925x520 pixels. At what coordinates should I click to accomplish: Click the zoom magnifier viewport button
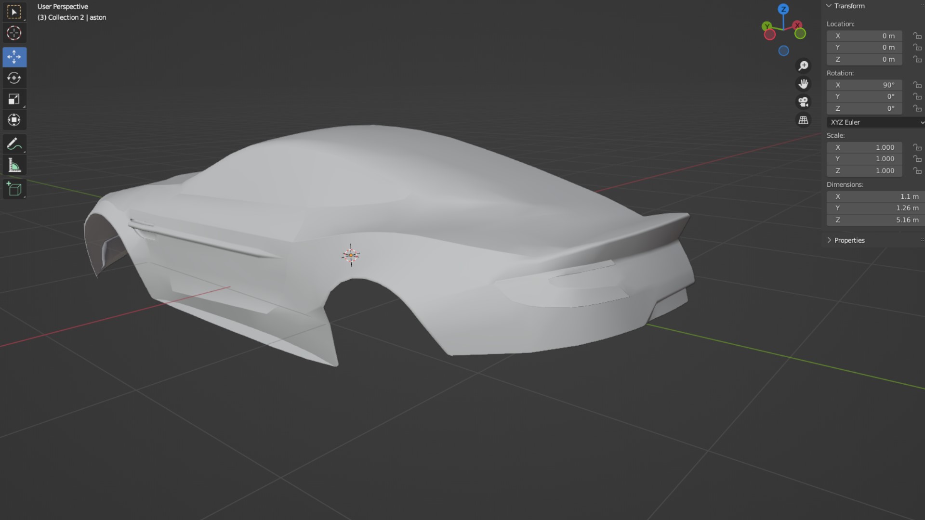click(803, 65)
